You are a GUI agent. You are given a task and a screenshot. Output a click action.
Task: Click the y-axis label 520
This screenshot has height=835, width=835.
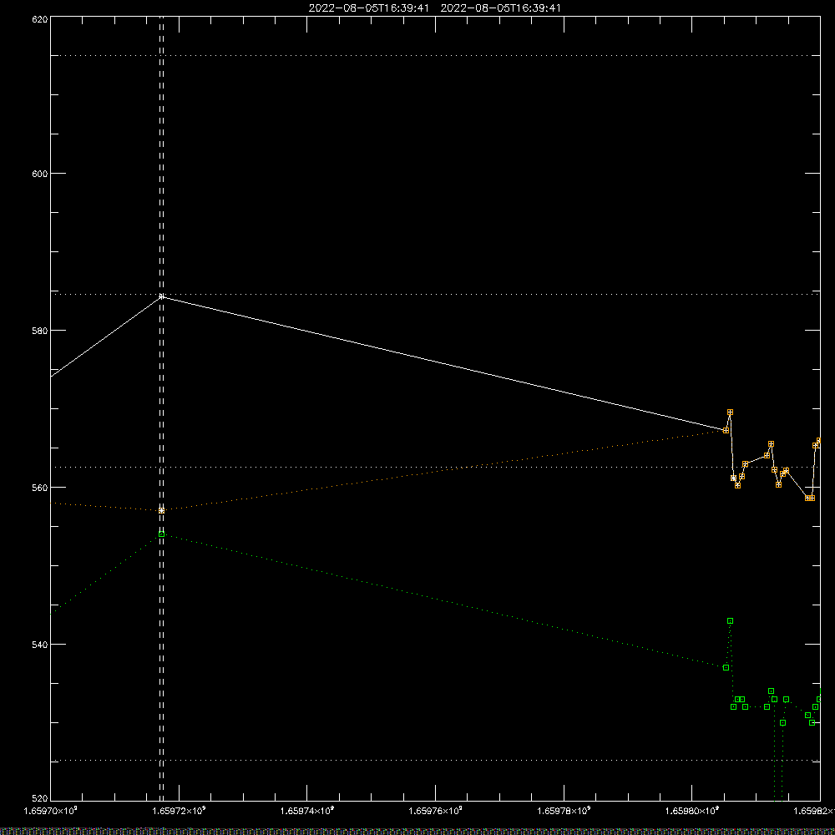(40, 798)
